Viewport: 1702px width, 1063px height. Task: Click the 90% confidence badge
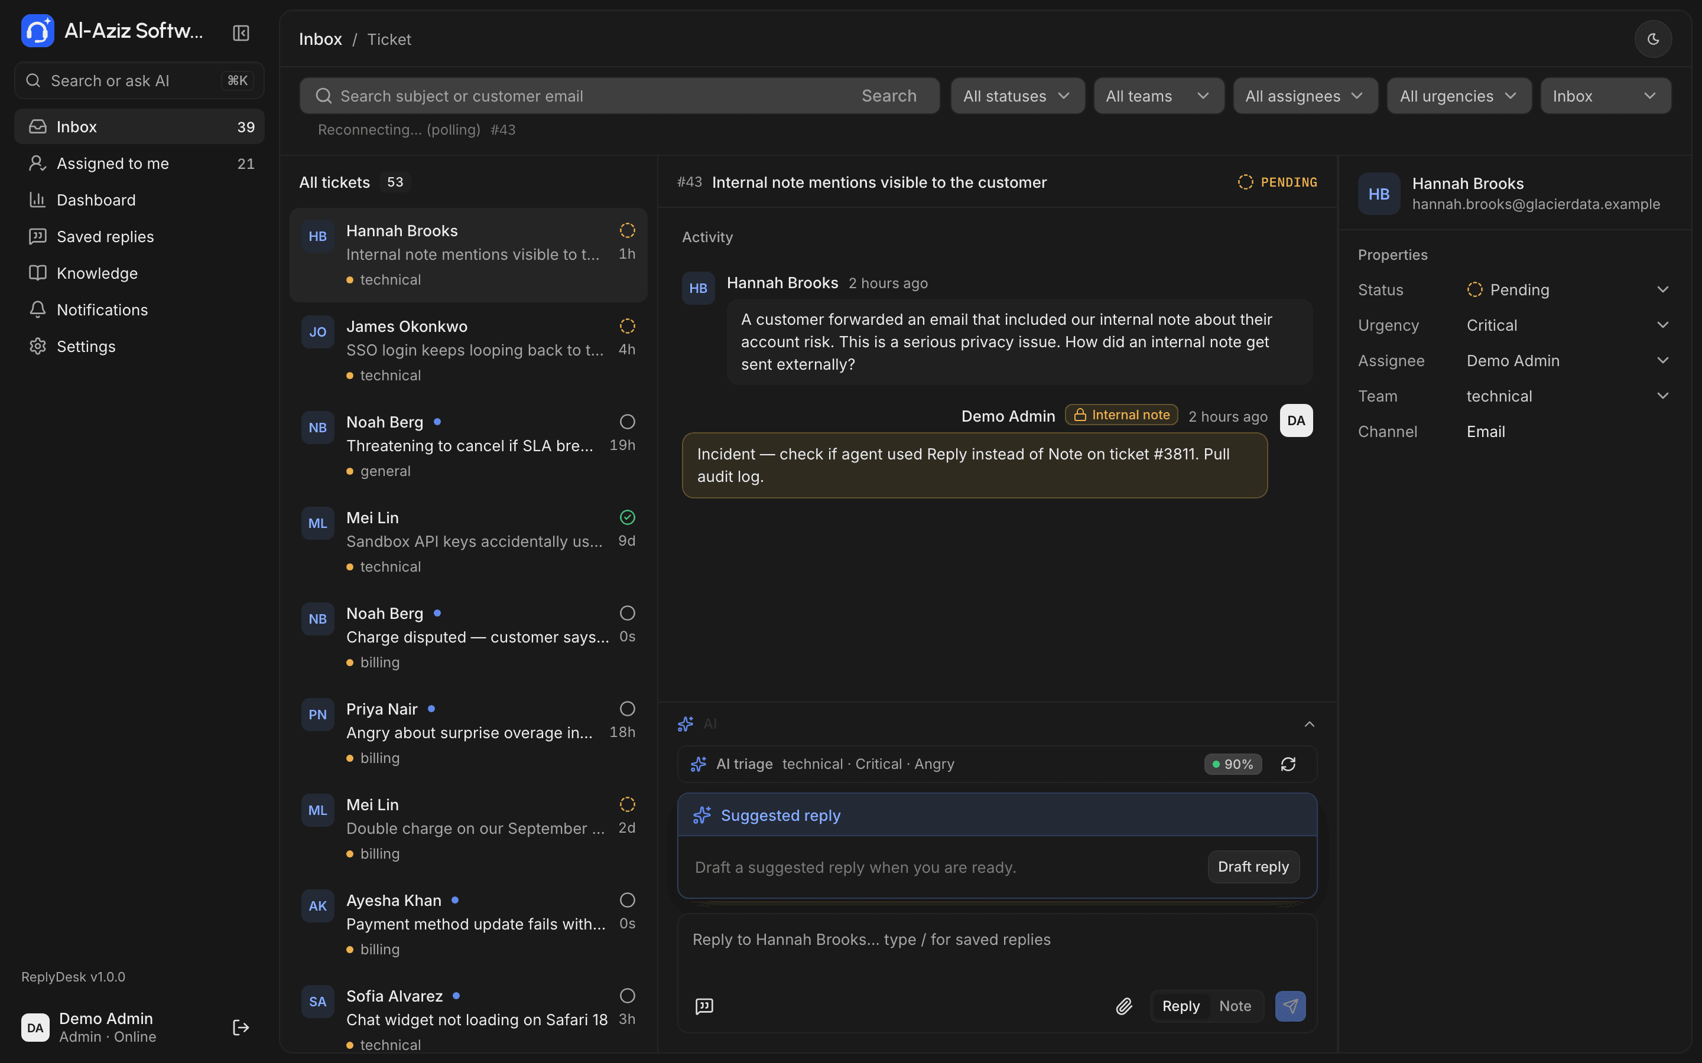pos(1233,764)
